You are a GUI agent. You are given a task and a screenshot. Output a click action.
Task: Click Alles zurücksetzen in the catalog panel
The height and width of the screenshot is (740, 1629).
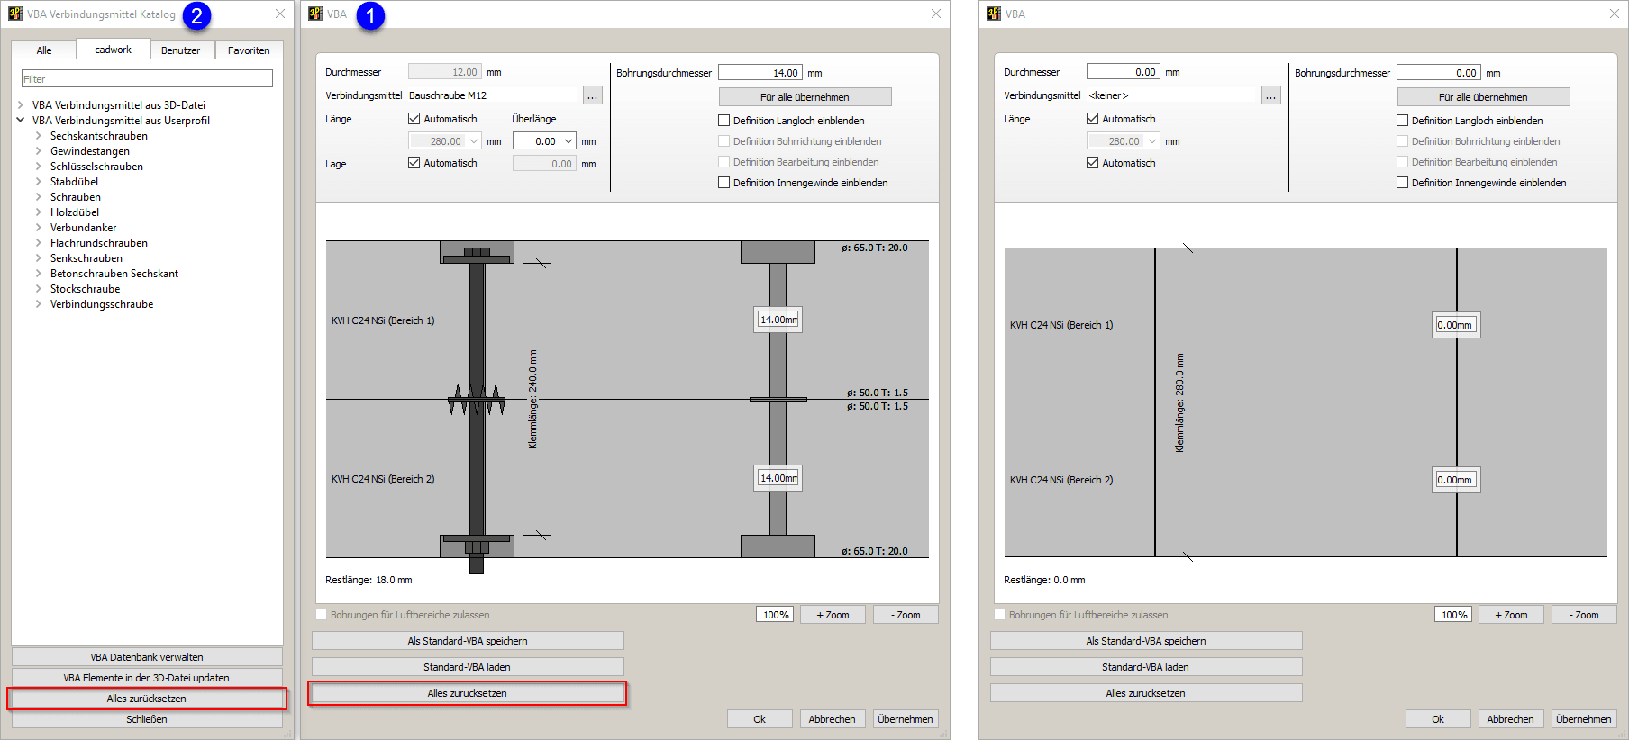(147, 699)
